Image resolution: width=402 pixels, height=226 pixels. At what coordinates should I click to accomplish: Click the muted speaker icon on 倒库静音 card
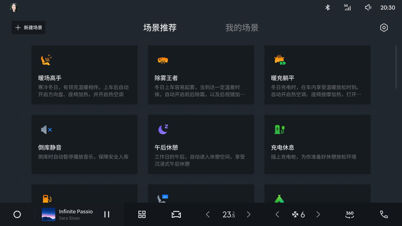(x=46, y=130)
